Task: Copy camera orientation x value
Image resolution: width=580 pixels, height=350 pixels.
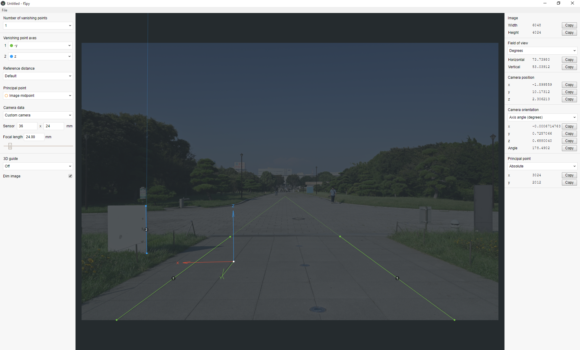Action: [x=569, y=126]
